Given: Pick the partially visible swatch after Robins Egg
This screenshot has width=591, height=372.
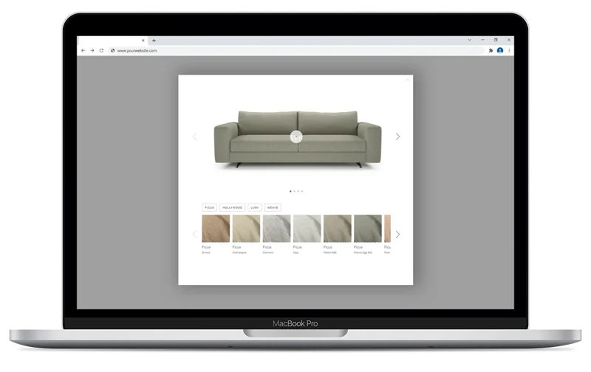Looking at the screenshot, I should point(387,229).
